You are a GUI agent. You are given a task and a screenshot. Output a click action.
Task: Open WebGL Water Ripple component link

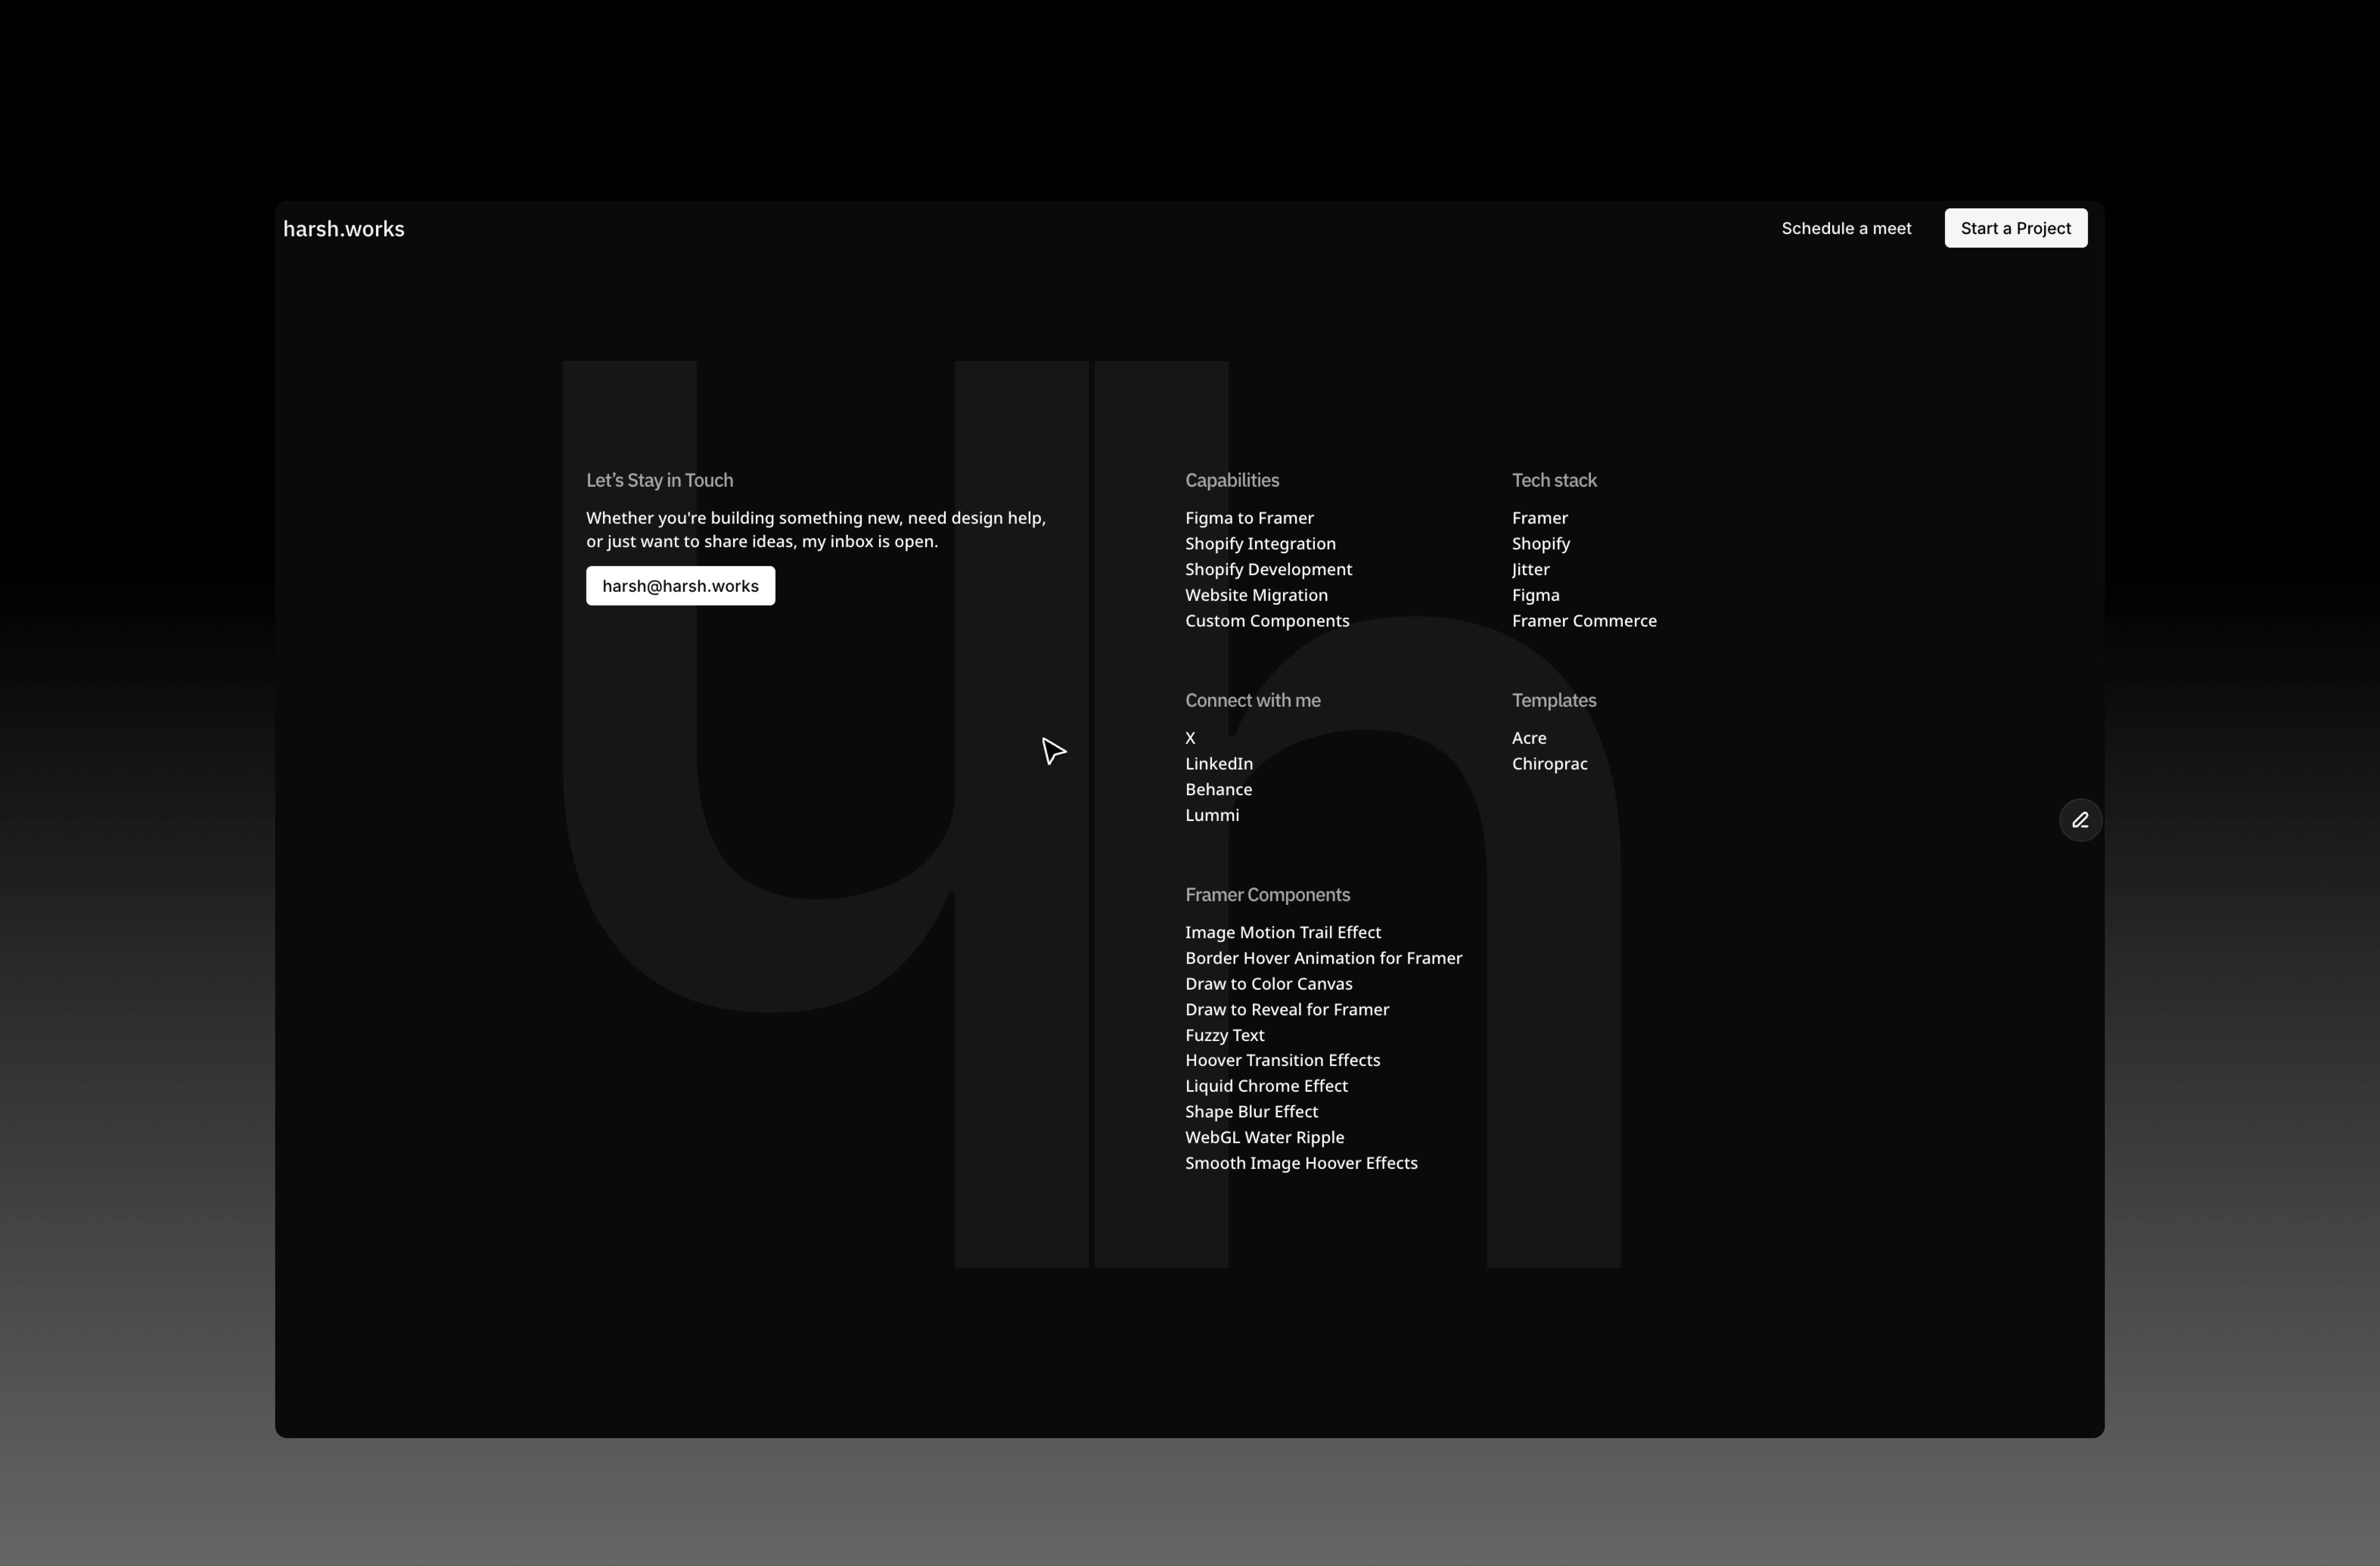tap(1264, 1137)
